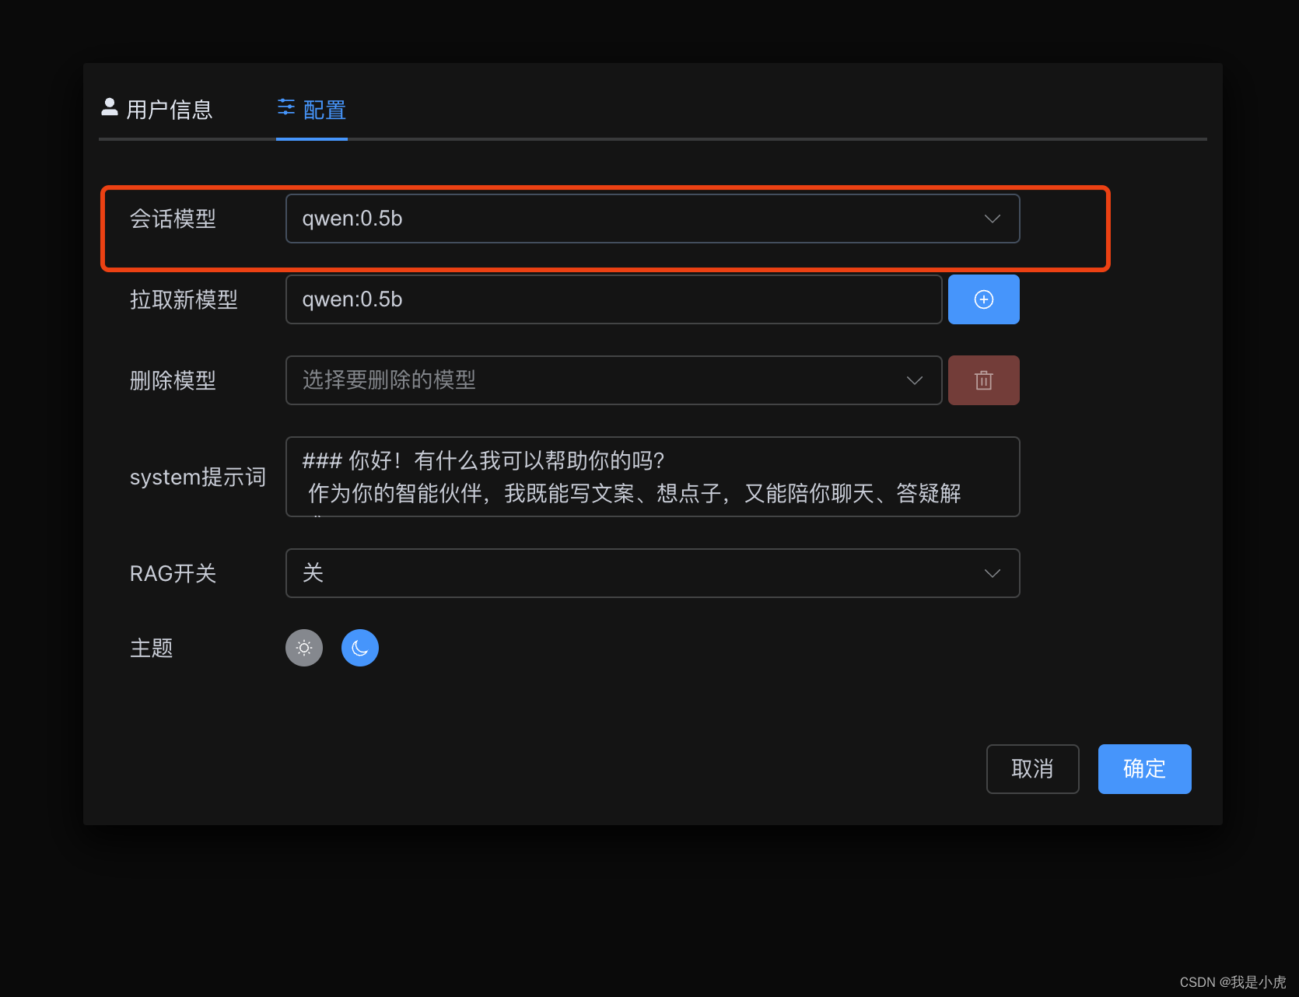
Task: Select the dark theme moon icon
Action: pos(360,648)
